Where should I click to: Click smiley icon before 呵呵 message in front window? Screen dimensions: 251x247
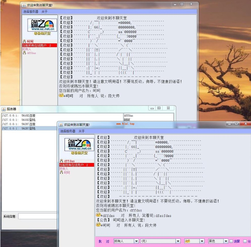click(98, 224)
